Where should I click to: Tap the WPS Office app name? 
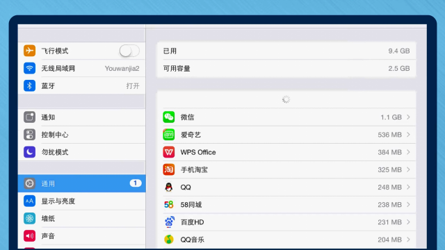(x=198, y=152)
